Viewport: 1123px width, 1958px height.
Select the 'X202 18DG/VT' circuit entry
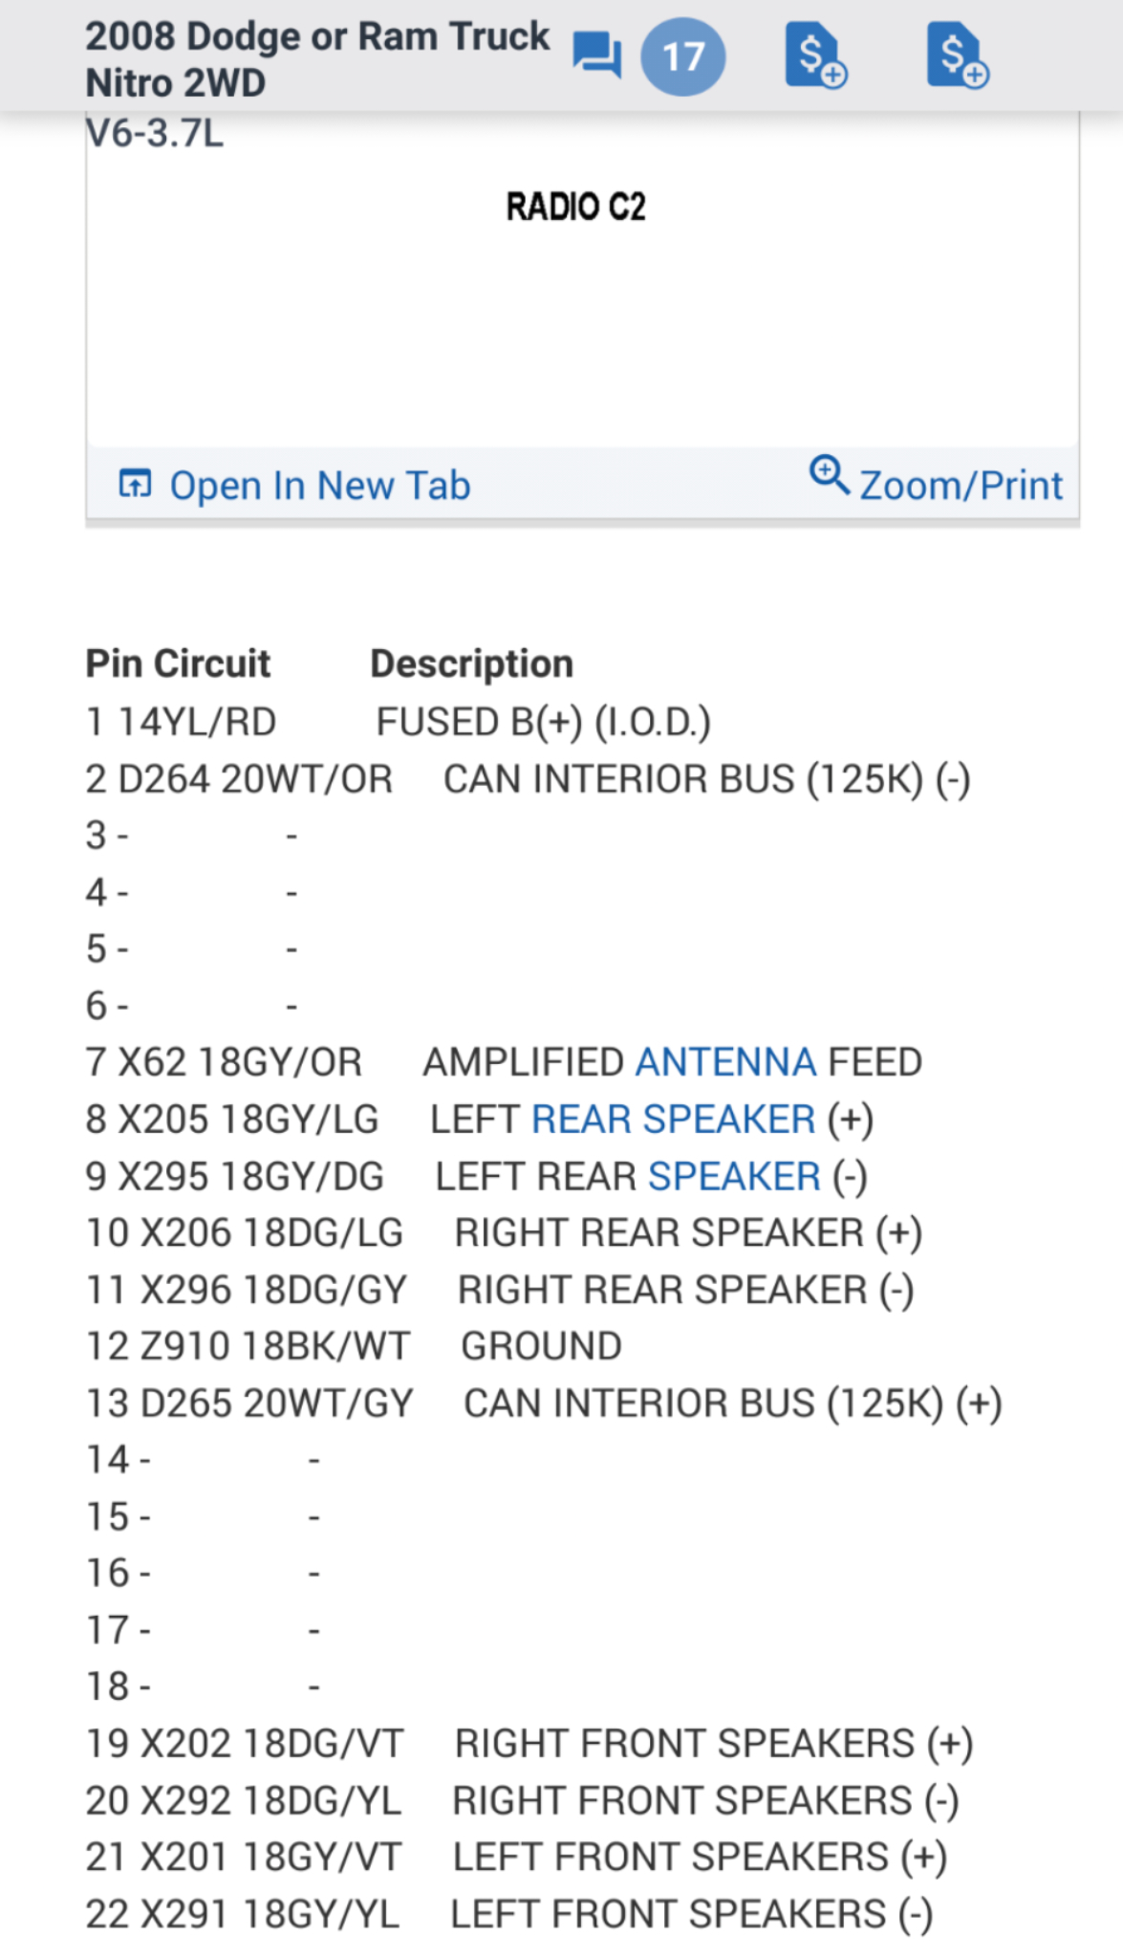point(271,1743)
